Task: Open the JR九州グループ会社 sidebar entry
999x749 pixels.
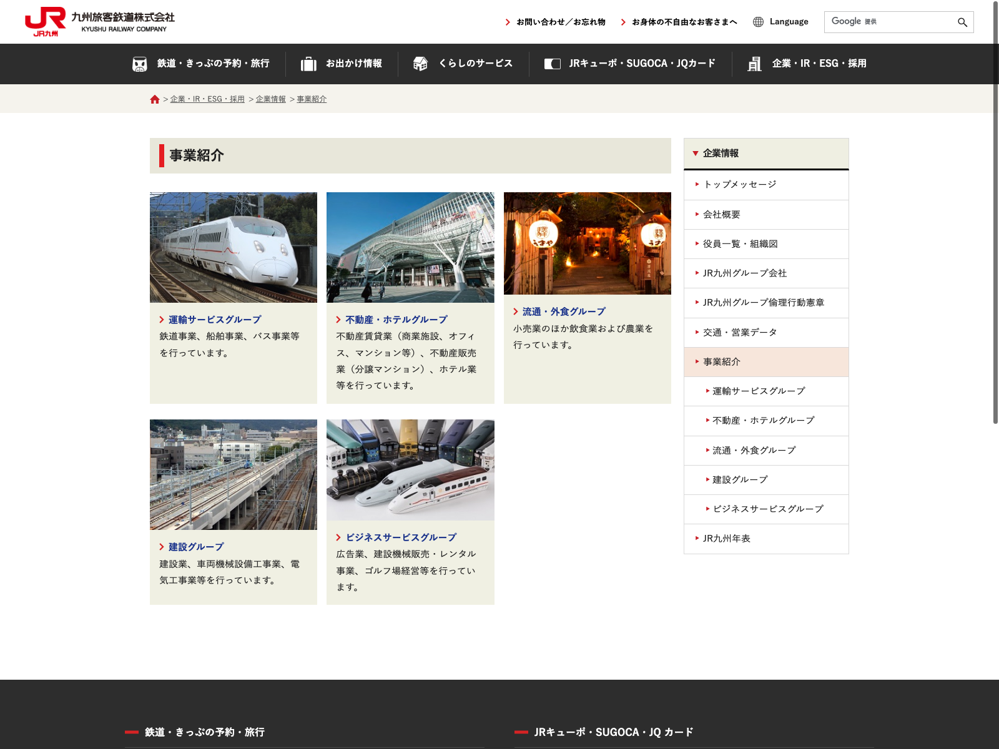Action: [744, 273]
